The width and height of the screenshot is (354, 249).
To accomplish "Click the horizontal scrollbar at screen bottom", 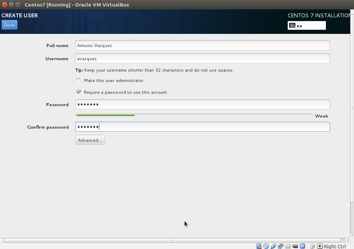I will click(172, 240).
